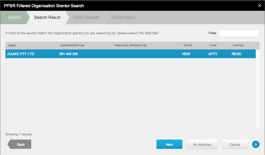The height and width of the screenshot is (155, 265).
Task: Click the NSW state cell
Action: [186, 54]
